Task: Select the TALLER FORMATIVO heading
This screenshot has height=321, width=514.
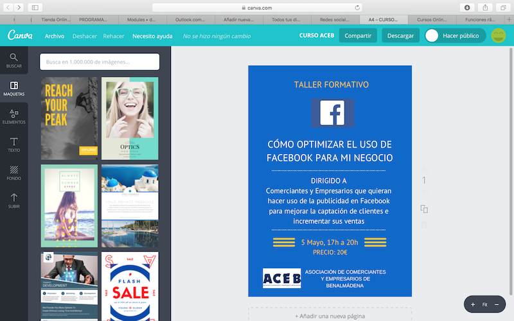Action: [331, 85]
